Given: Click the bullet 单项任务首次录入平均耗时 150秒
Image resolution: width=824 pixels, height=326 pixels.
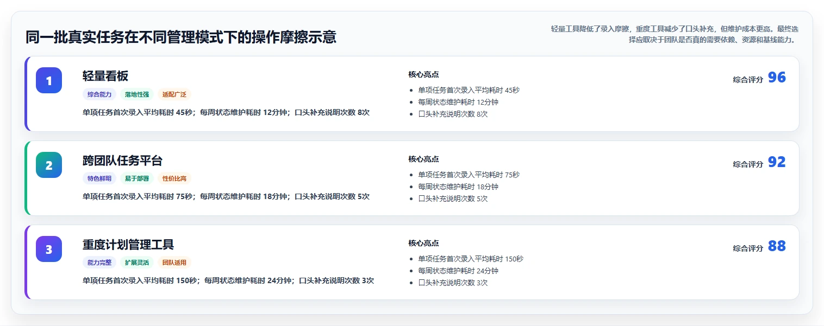Looking at the screenshot, I should click(471, 259).
